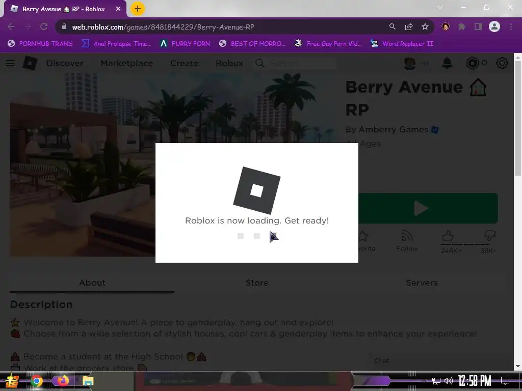Open File Explorer from the taskbar
This screenshot has height=391, width=522.
pos(88,381)
